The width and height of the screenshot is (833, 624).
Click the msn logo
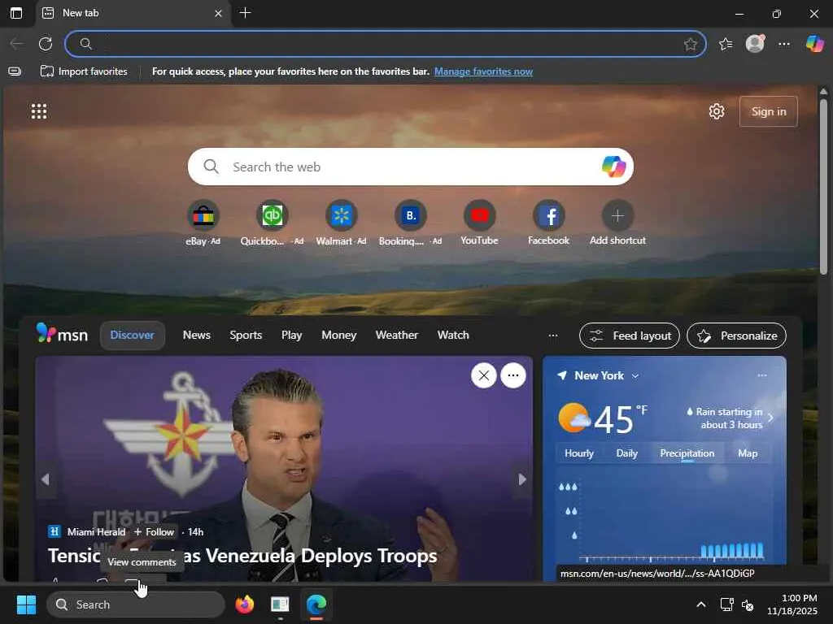coord(62,334)
